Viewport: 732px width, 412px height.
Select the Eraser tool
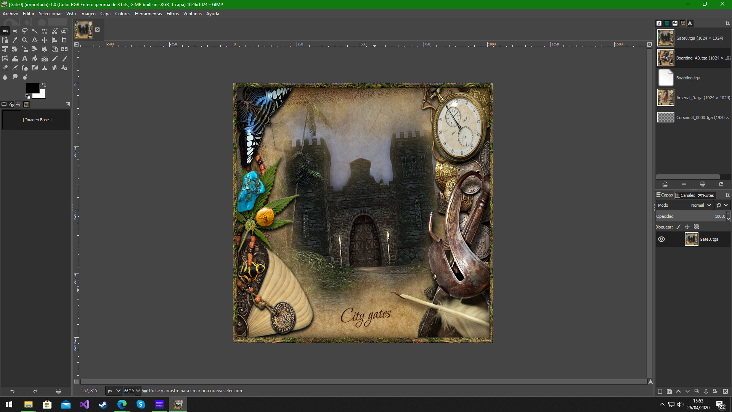[5, 68]
